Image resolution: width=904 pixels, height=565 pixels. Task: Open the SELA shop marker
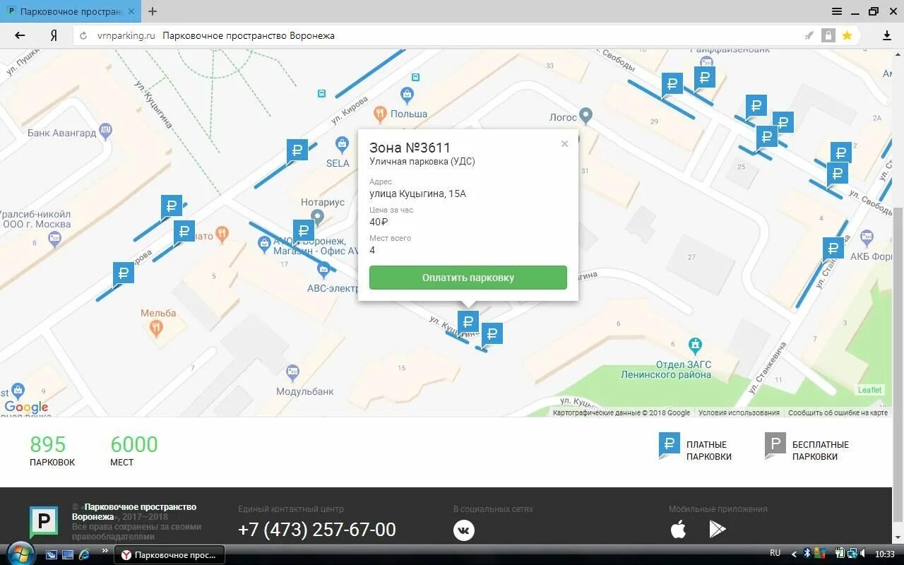[342, 145]
